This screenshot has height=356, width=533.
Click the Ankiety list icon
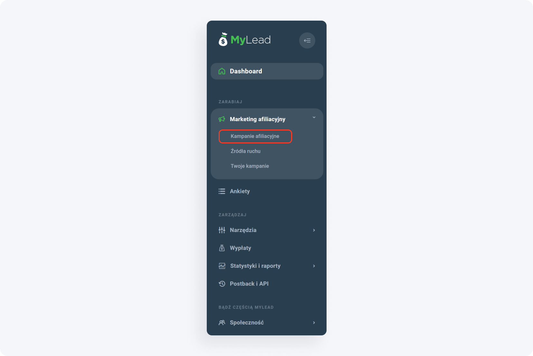pos(222,191)
